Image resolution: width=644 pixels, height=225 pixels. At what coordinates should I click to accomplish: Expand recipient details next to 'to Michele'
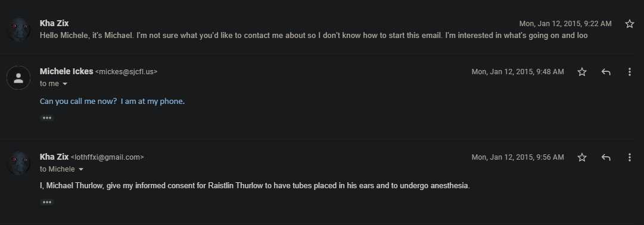[81, 169]
